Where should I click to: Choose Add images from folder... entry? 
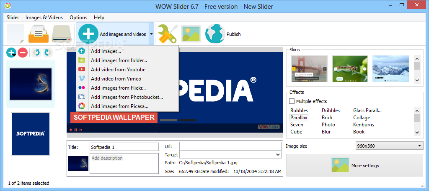[x=127, y=60]
